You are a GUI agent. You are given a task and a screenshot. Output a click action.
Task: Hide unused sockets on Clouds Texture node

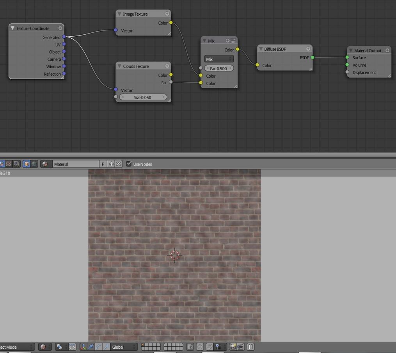click(167, 66)
